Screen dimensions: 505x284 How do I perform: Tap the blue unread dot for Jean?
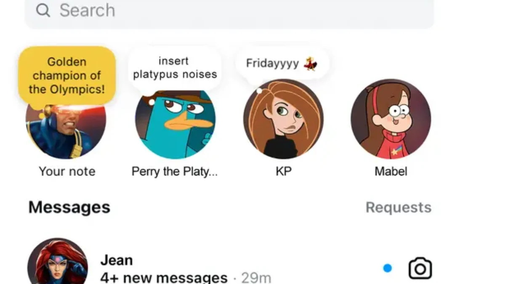[388, 268]
